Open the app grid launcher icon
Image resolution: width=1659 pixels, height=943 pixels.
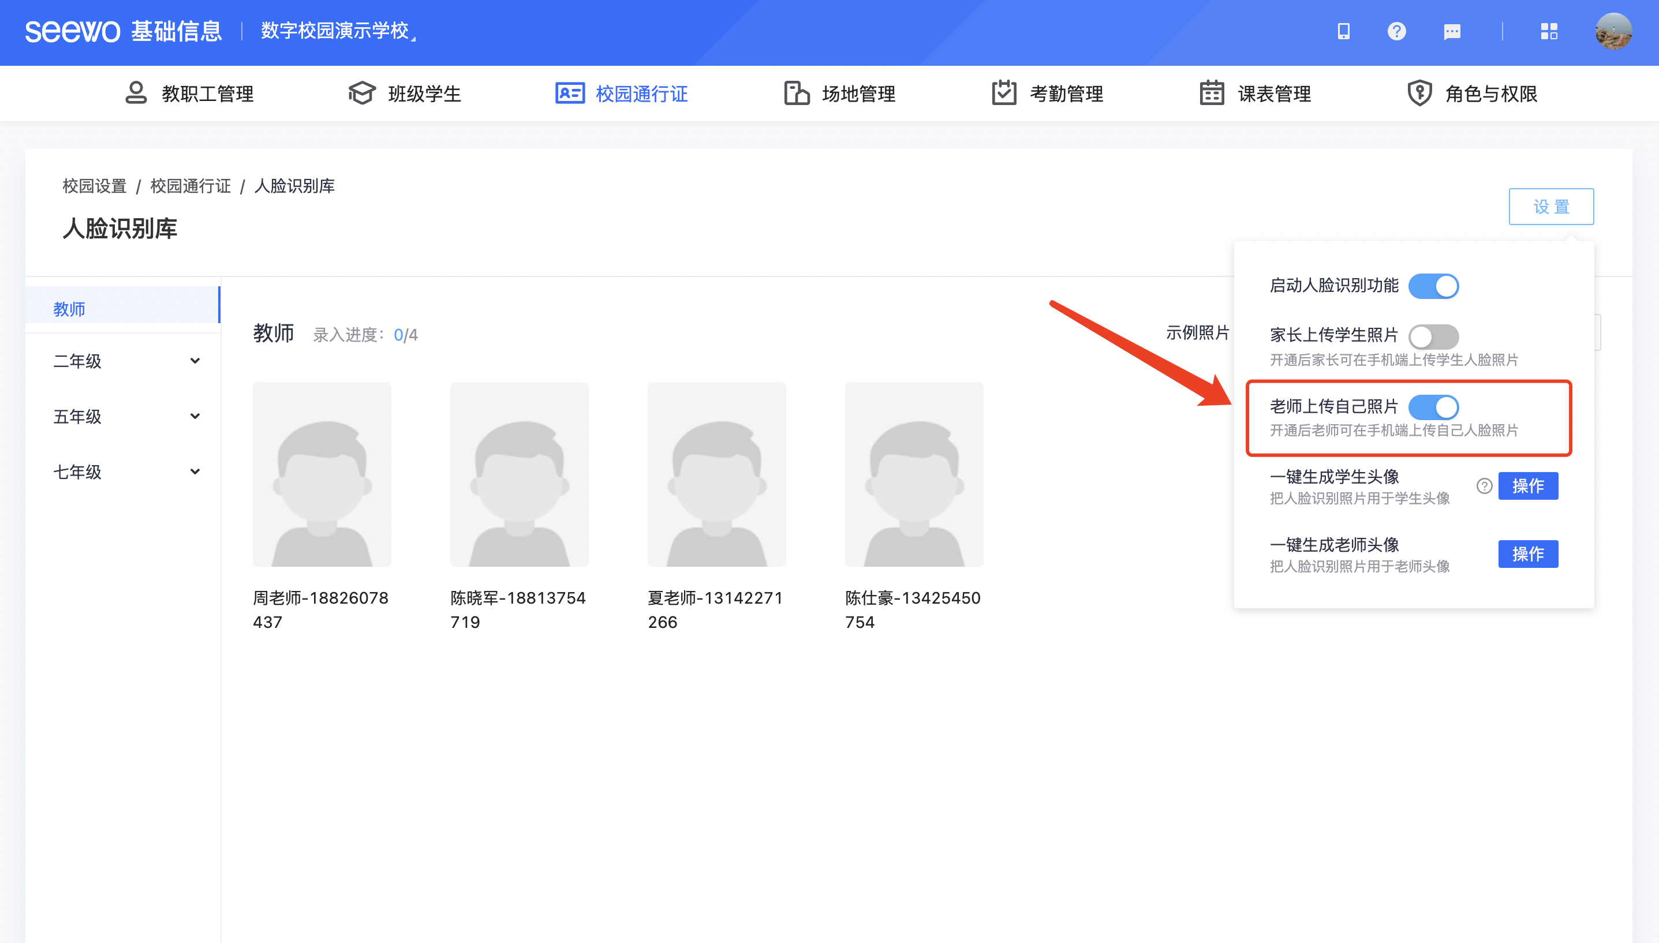coord(1549,31)
